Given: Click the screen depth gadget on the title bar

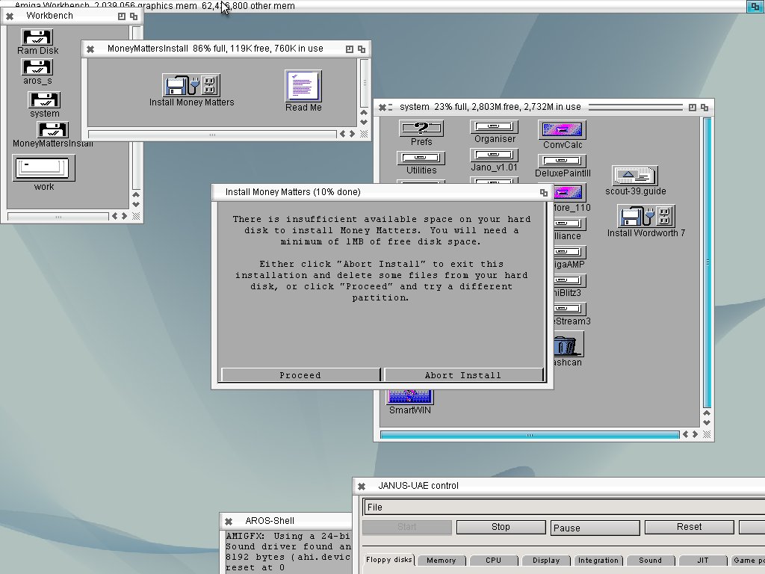Looking at the screenshot, I should click(755, 6).
